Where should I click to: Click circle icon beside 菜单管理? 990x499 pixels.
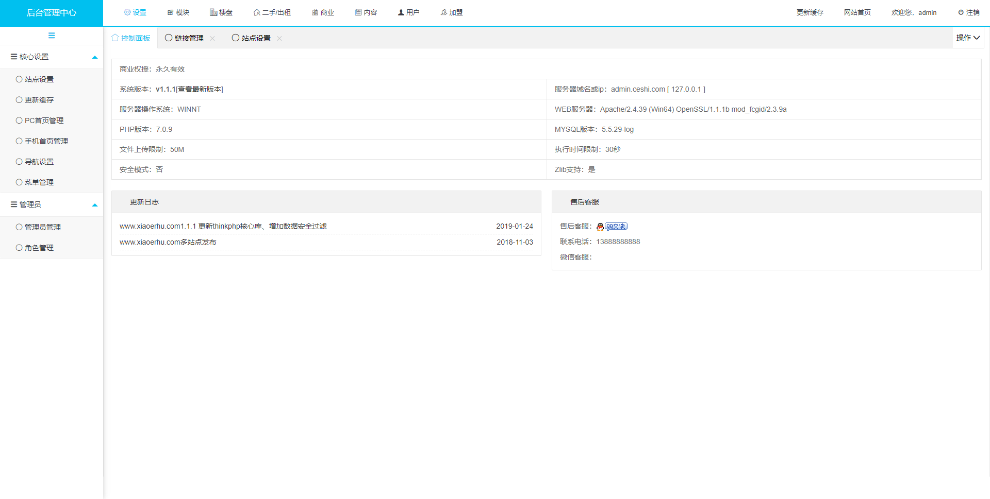[19, 182]
